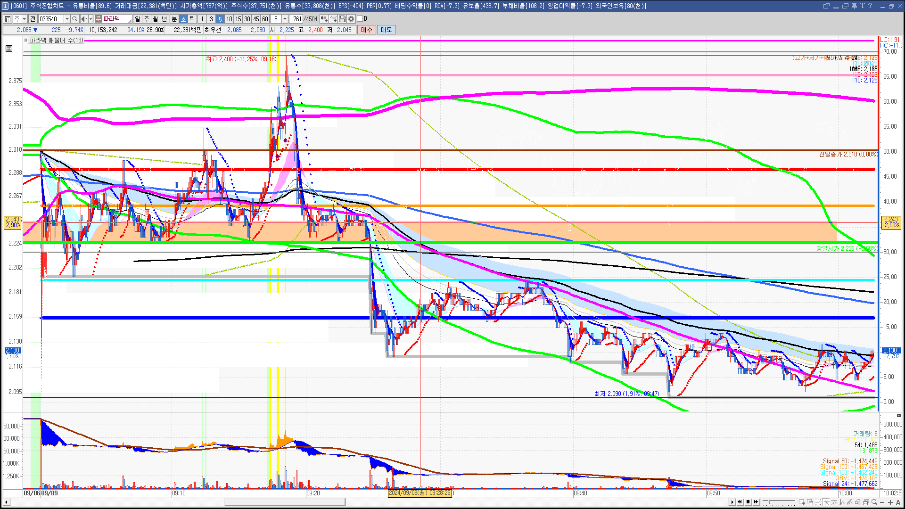
Task: Click the stock search magnifier icon
Action: click(75, 19)
